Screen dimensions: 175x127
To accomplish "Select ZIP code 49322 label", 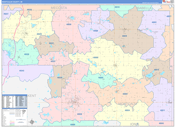I will [x=51, y=43].
